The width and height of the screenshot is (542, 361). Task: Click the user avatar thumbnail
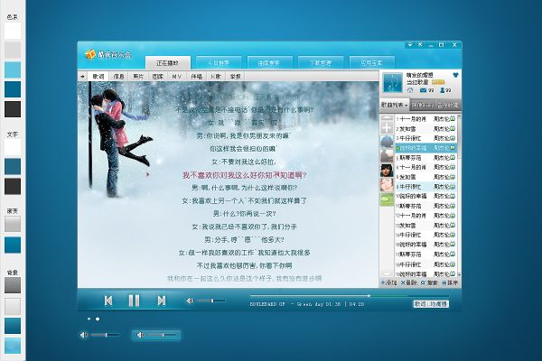click(x=391, y=81)
